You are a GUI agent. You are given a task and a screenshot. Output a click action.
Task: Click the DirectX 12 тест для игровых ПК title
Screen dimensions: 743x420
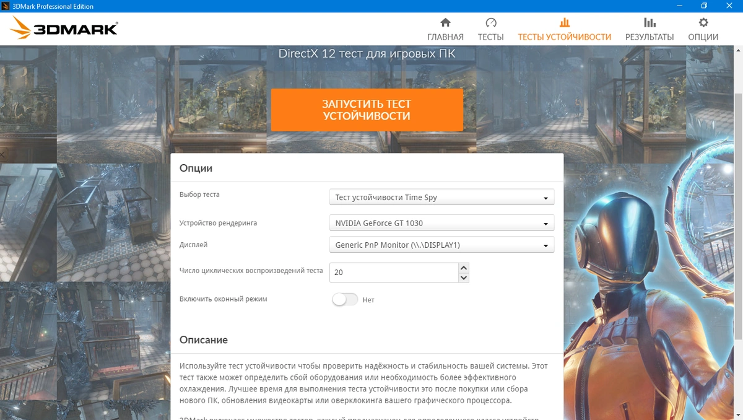click(367, 54)
